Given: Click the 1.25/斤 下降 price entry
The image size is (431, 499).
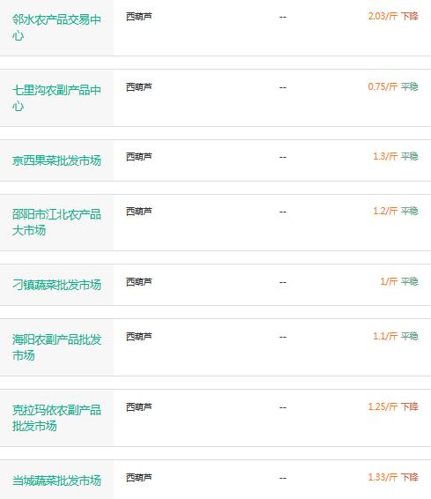Looking at the screenshot, I should [x=393, y=406].
